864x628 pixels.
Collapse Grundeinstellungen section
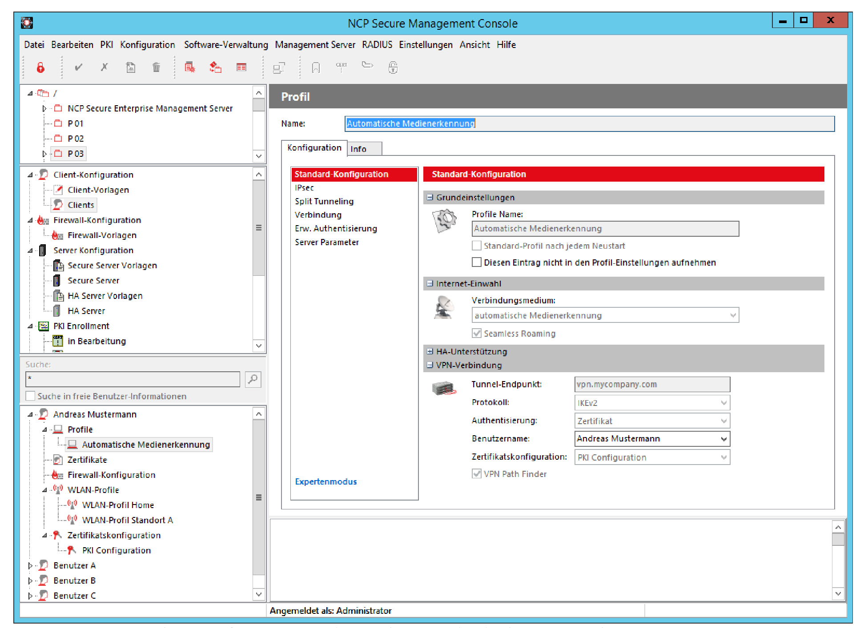tap(430, 197)
